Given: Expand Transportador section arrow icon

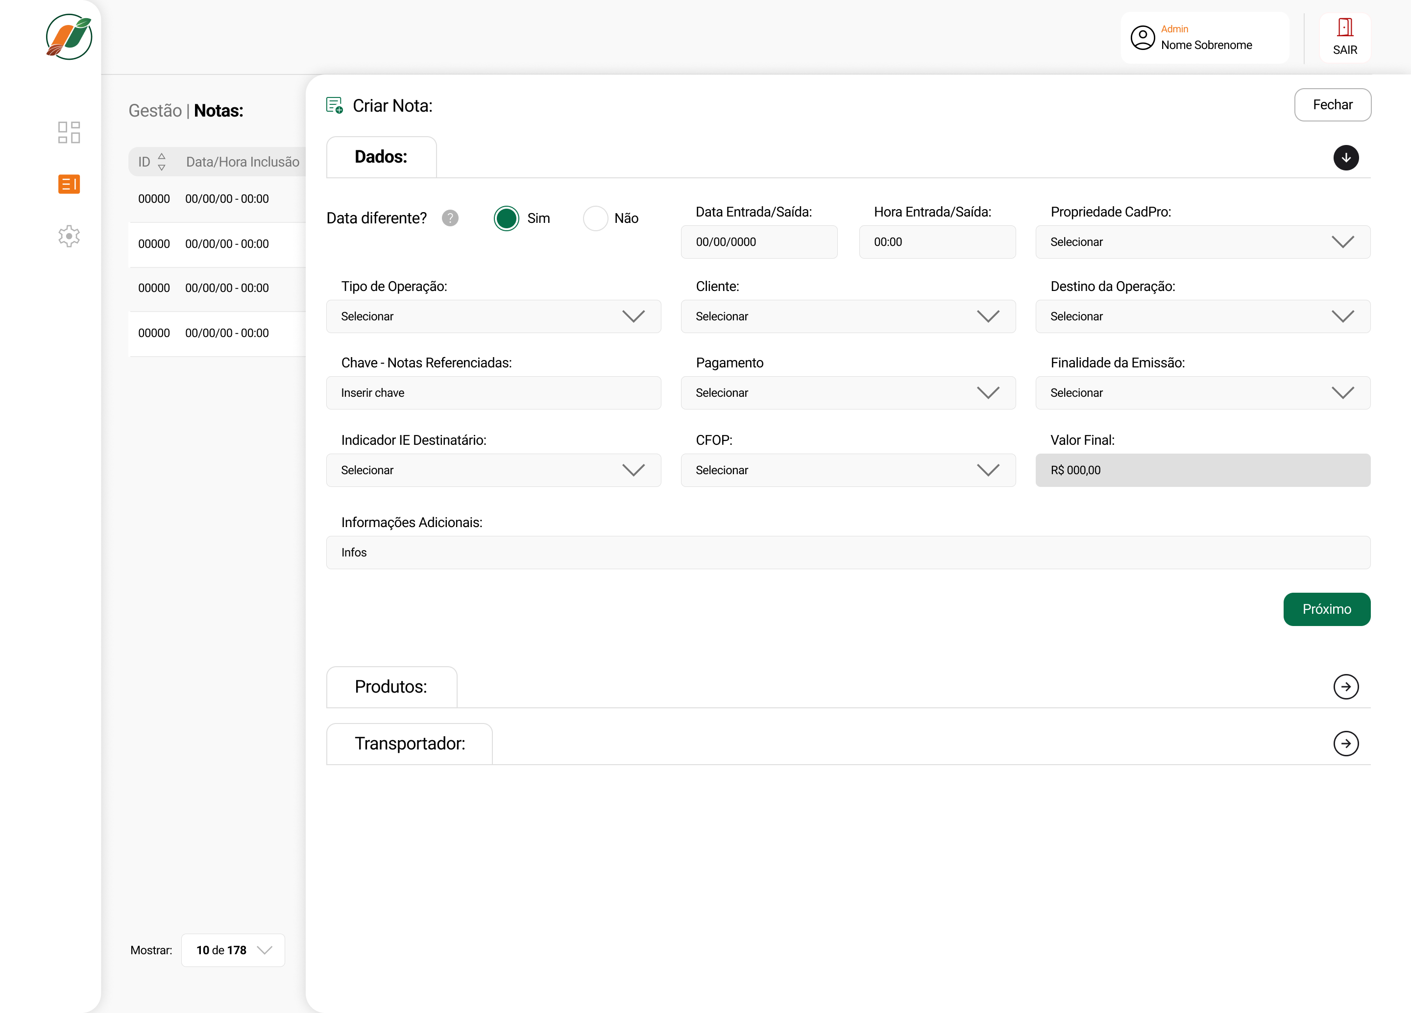Looking at the screenshot, I should tap(1346, 744).
